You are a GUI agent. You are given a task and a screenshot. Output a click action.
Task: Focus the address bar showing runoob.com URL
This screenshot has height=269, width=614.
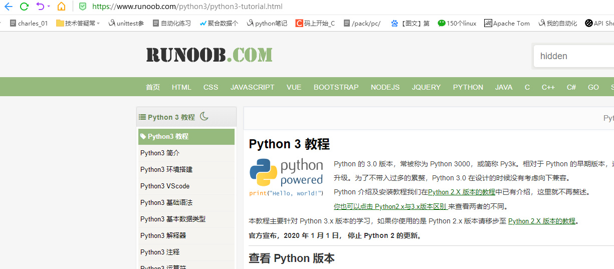coord(187,7)
